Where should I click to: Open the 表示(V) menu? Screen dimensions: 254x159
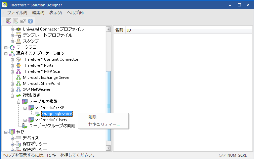(55, 13)
